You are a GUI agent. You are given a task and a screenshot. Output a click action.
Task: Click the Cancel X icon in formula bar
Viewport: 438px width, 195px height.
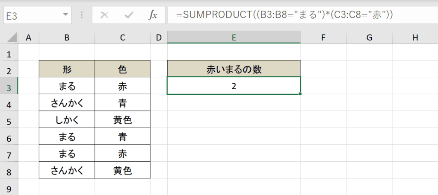tap(104, 15)
